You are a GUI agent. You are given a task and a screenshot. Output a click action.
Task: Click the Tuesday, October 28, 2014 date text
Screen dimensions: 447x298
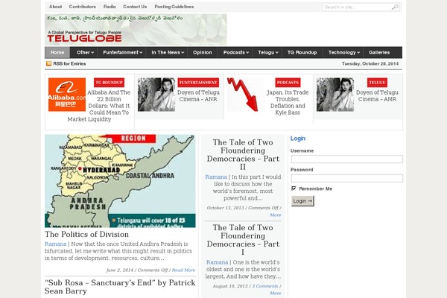click(370, 63)
